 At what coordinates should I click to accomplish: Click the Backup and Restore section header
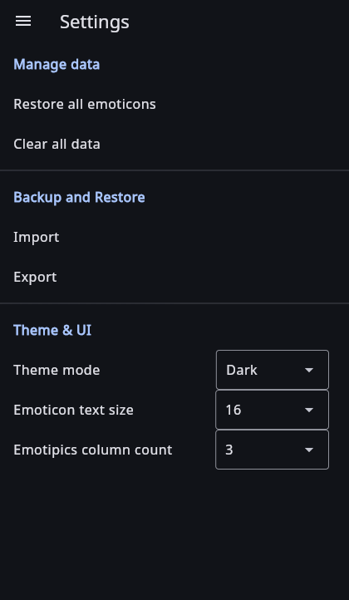[x=79, y=198]
